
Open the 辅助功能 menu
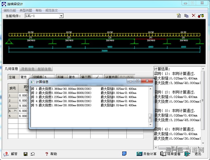(x=10, y=10)
